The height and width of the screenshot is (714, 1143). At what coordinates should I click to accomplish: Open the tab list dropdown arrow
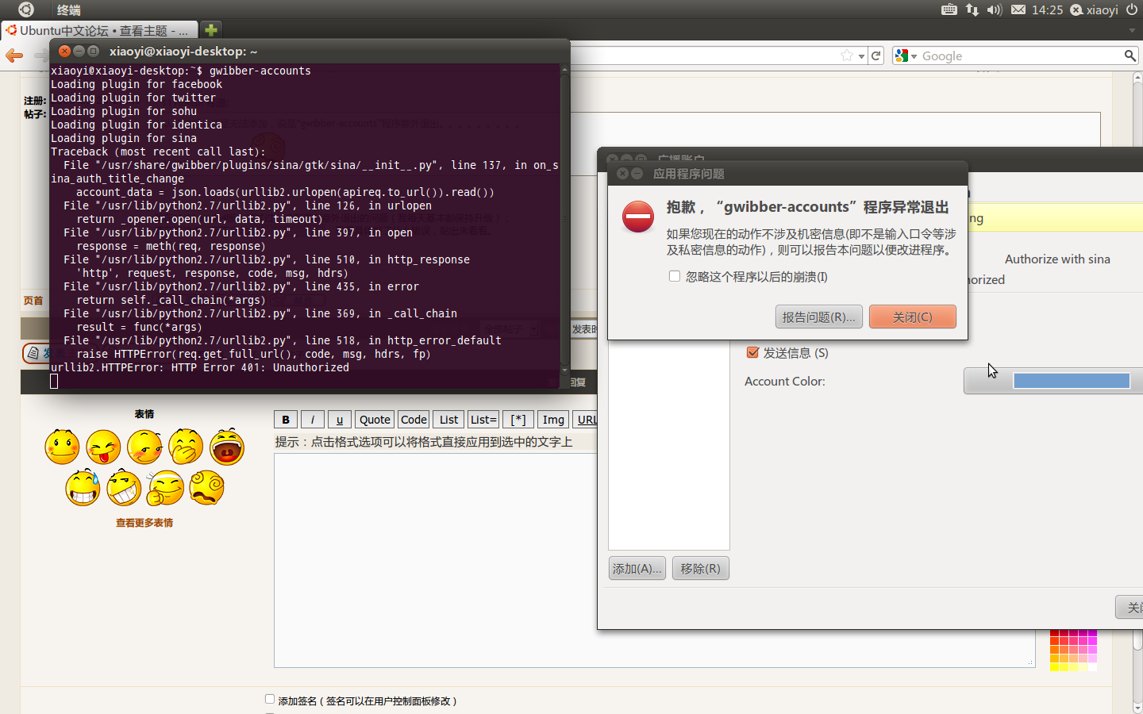click(x=1132, y=30)
